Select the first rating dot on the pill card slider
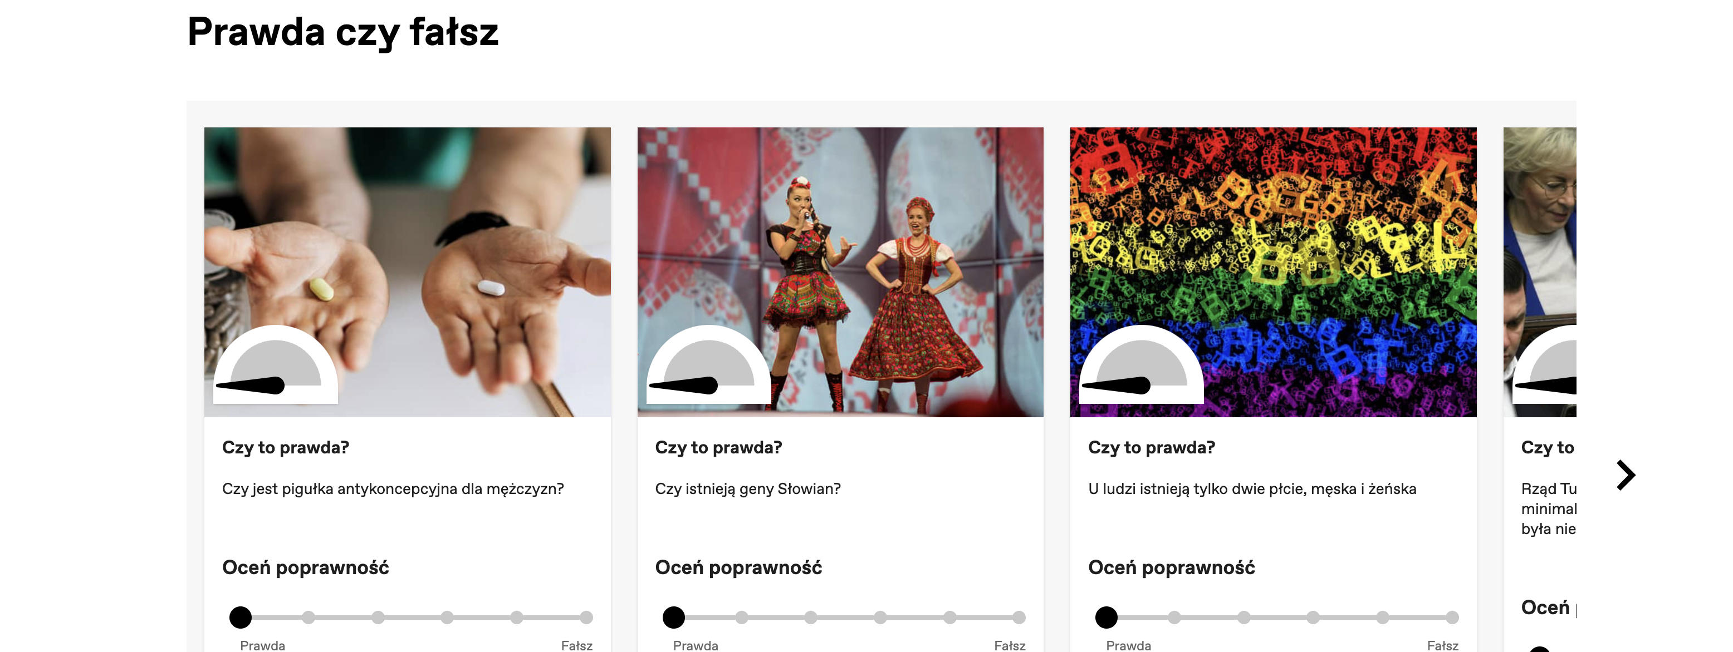The image size is (1733, 652). click(x=240, y=617)
